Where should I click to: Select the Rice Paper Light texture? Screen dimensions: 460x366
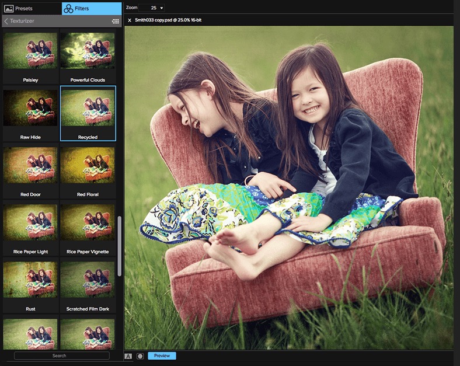[30, 222]
